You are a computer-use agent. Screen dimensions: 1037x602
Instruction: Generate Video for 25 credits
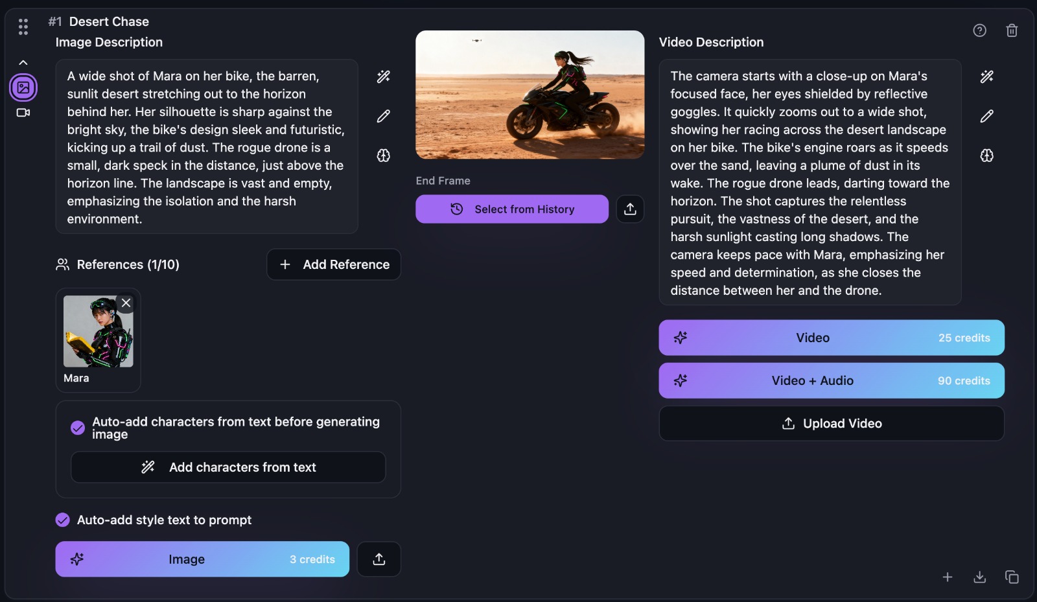[832, 338]
